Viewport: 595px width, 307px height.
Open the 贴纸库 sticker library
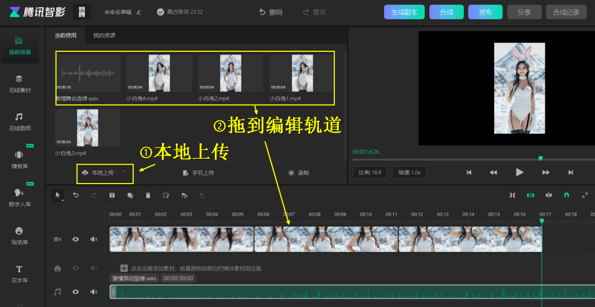[19, 235]
